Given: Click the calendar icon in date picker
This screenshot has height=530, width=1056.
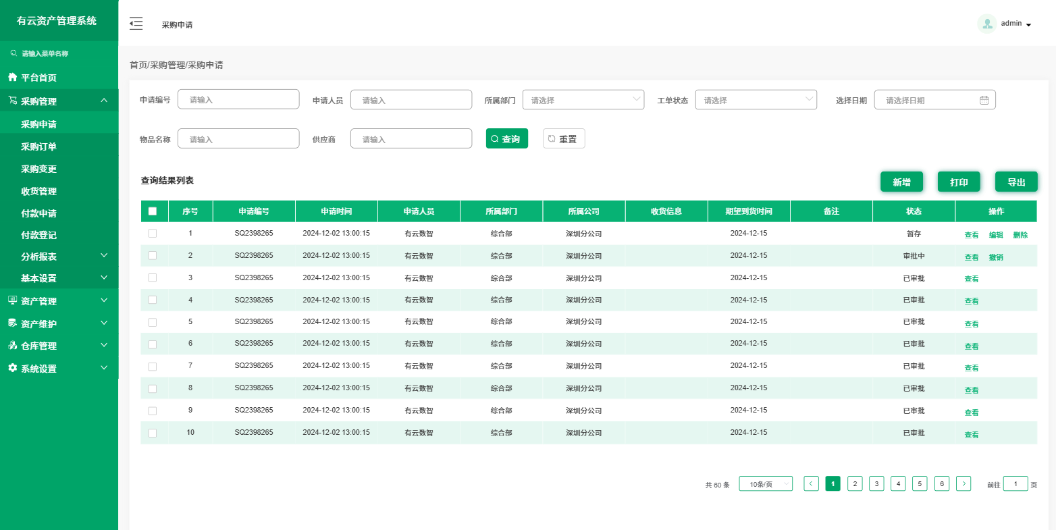Looking at the screenshot, I should (984, 100).
